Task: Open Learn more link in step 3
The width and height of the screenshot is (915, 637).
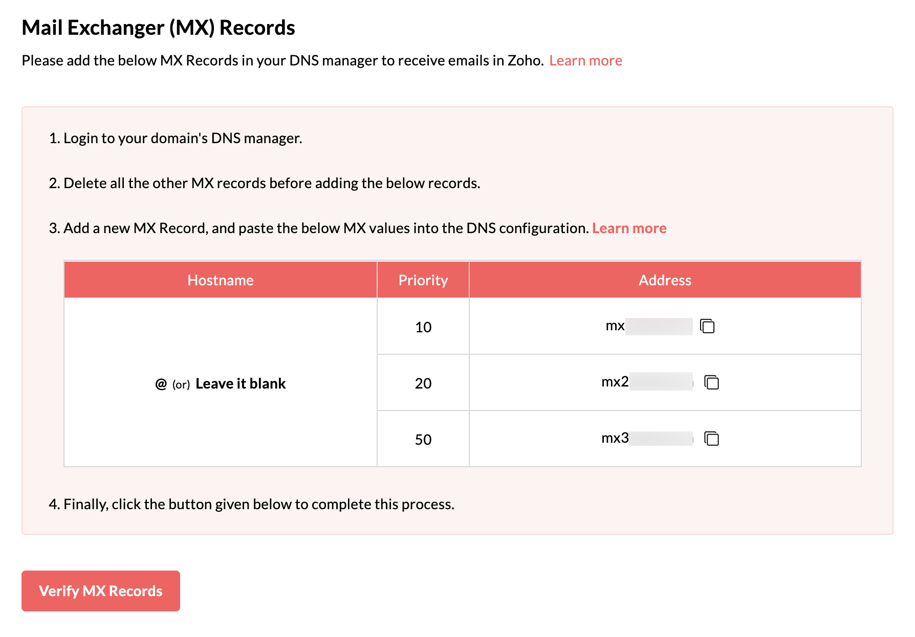Action: (629, 229)
